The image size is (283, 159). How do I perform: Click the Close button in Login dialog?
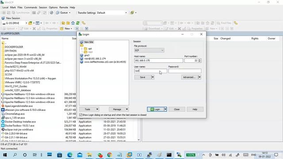pos(177,109)
